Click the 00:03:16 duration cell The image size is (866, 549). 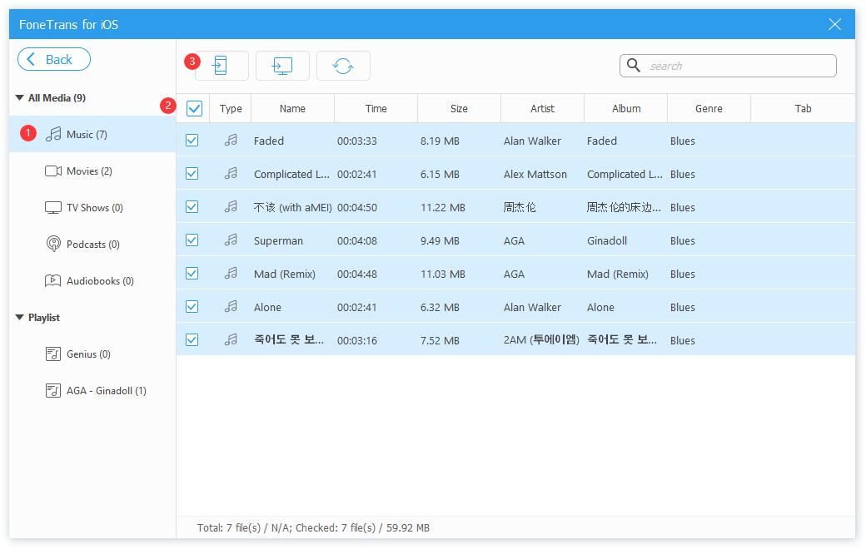357,340
